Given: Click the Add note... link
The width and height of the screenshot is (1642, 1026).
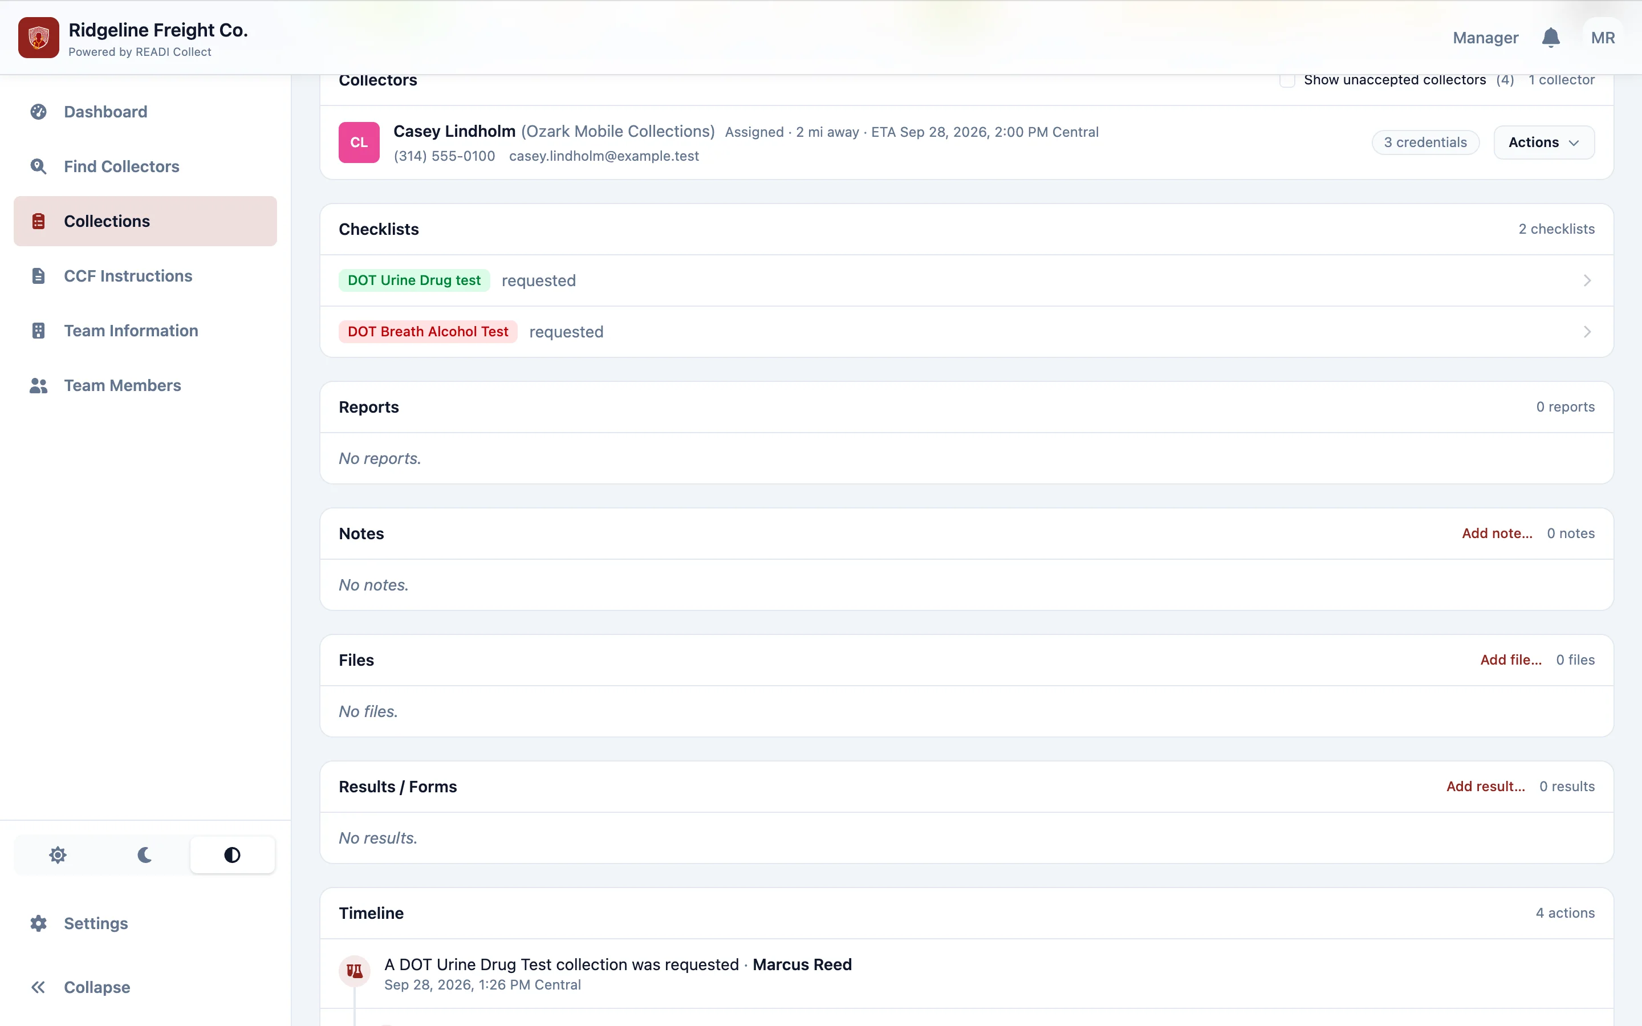Looking at the screenshot, I should point(1497,534).
